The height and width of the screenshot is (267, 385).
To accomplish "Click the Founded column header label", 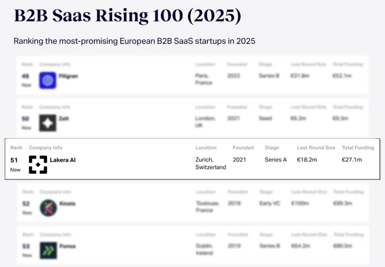I will [x=243, y=147].
